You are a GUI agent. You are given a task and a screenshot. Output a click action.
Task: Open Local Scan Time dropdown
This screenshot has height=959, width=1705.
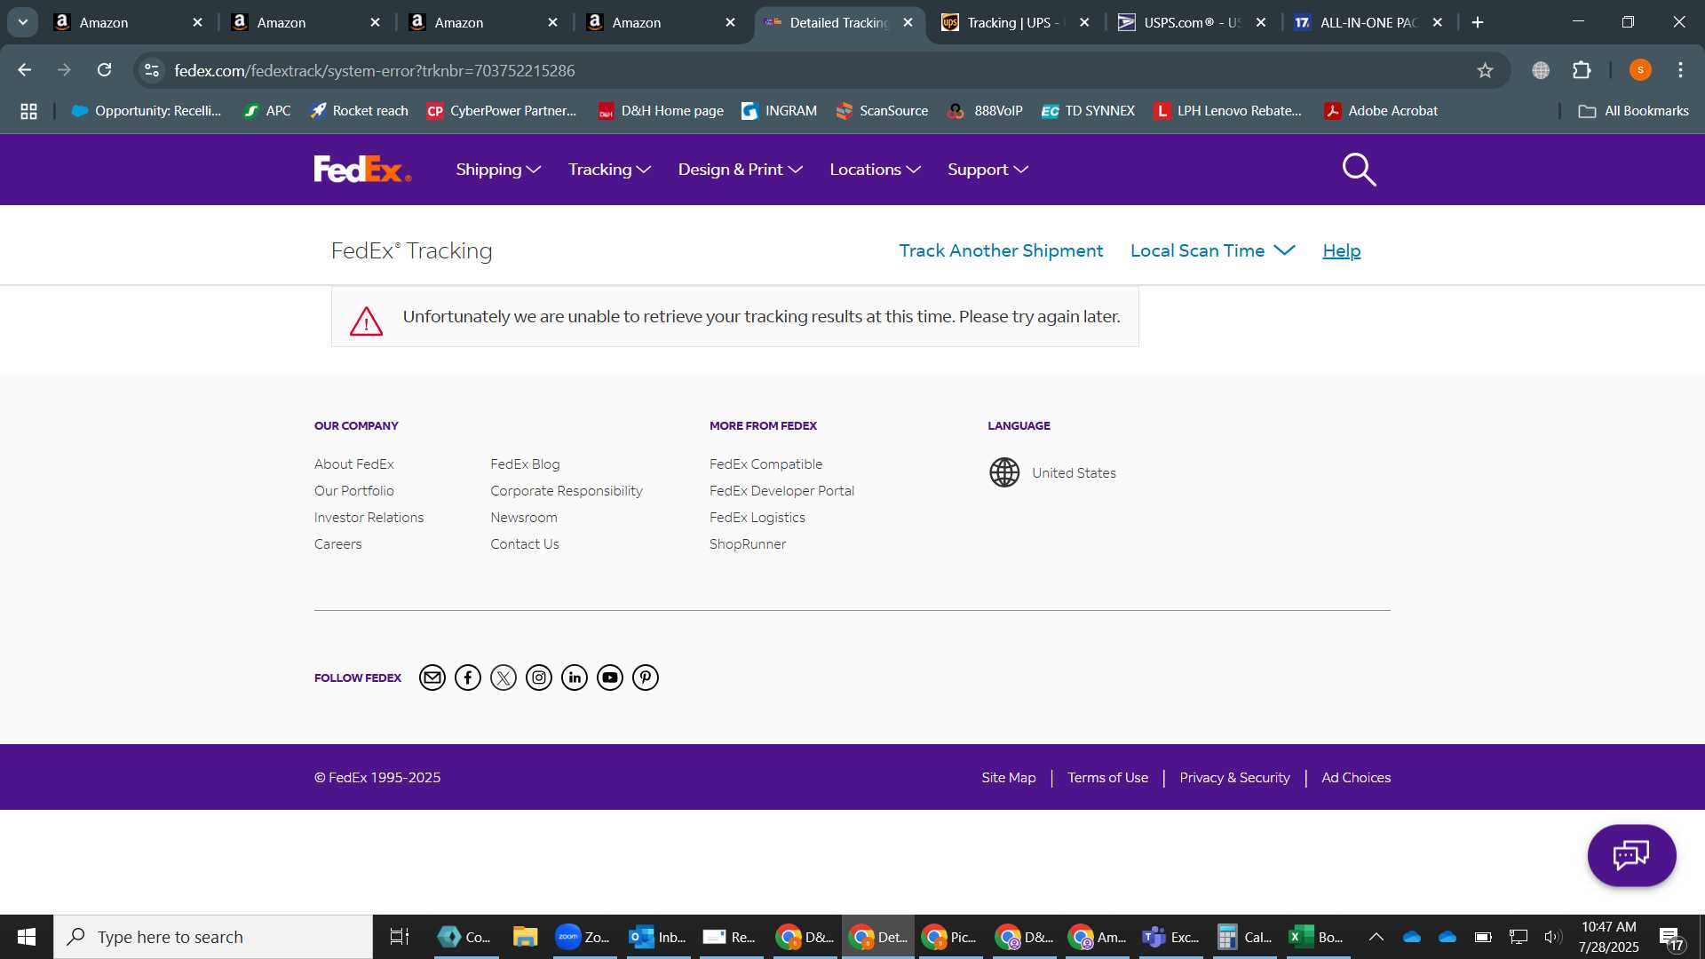pyautogui.click(x=1212, y=250)
